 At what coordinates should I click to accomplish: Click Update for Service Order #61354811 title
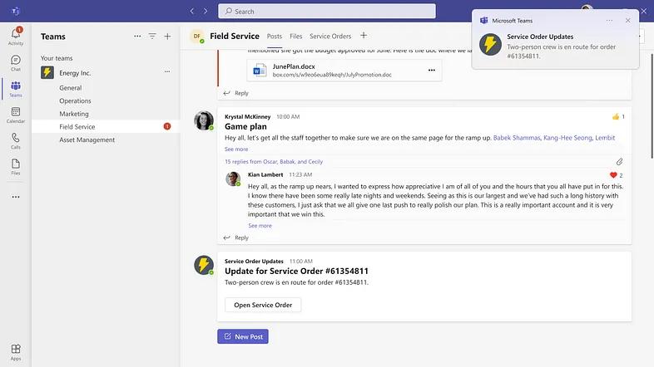[x=296, y=272]
